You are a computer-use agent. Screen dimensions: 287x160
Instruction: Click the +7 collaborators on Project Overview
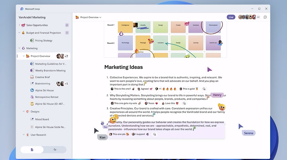pos(66,56)
